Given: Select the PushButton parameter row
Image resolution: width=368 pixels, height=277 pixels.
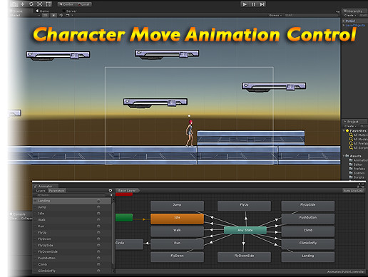Looking at the screenshot, I should (x=72, y=258).
